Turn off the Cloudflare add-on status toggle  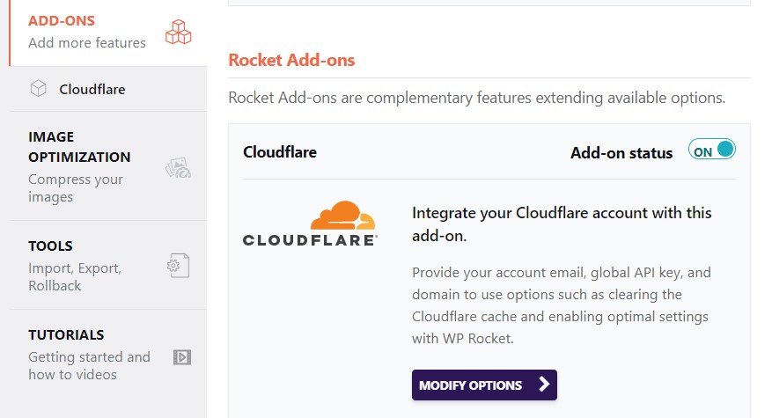(x=712, y=150)
